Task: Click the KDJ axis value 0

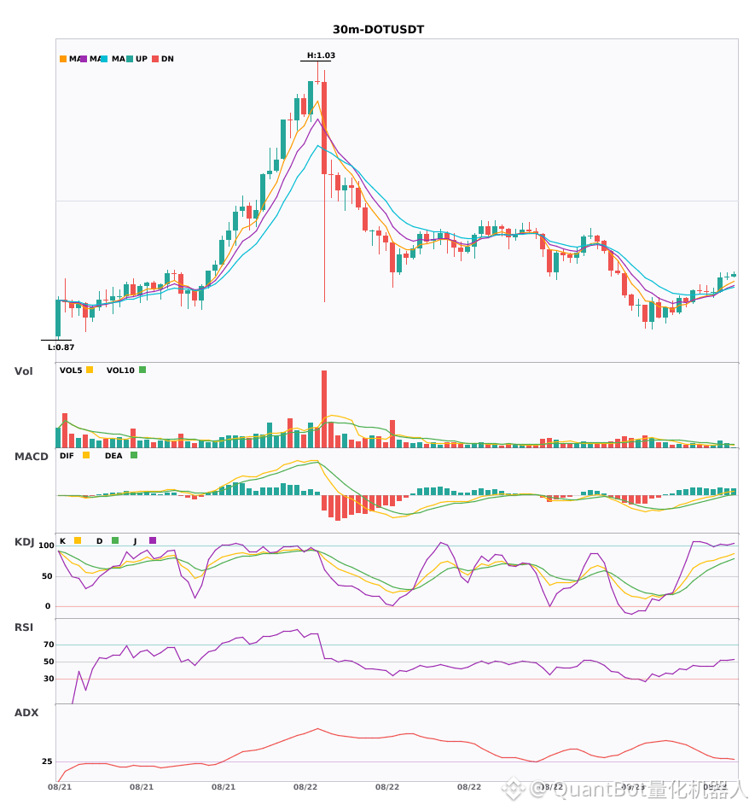Action: 48,606
